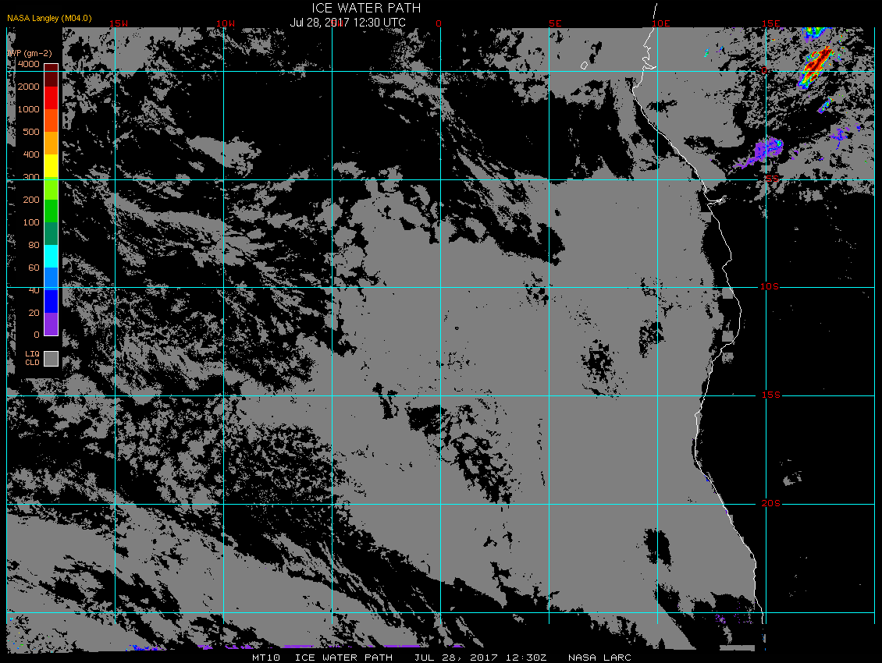The width and height of the screenshot is (882, 663).
Task: Click the "4000" colorbar value
Action: click(x=29, y=64)
